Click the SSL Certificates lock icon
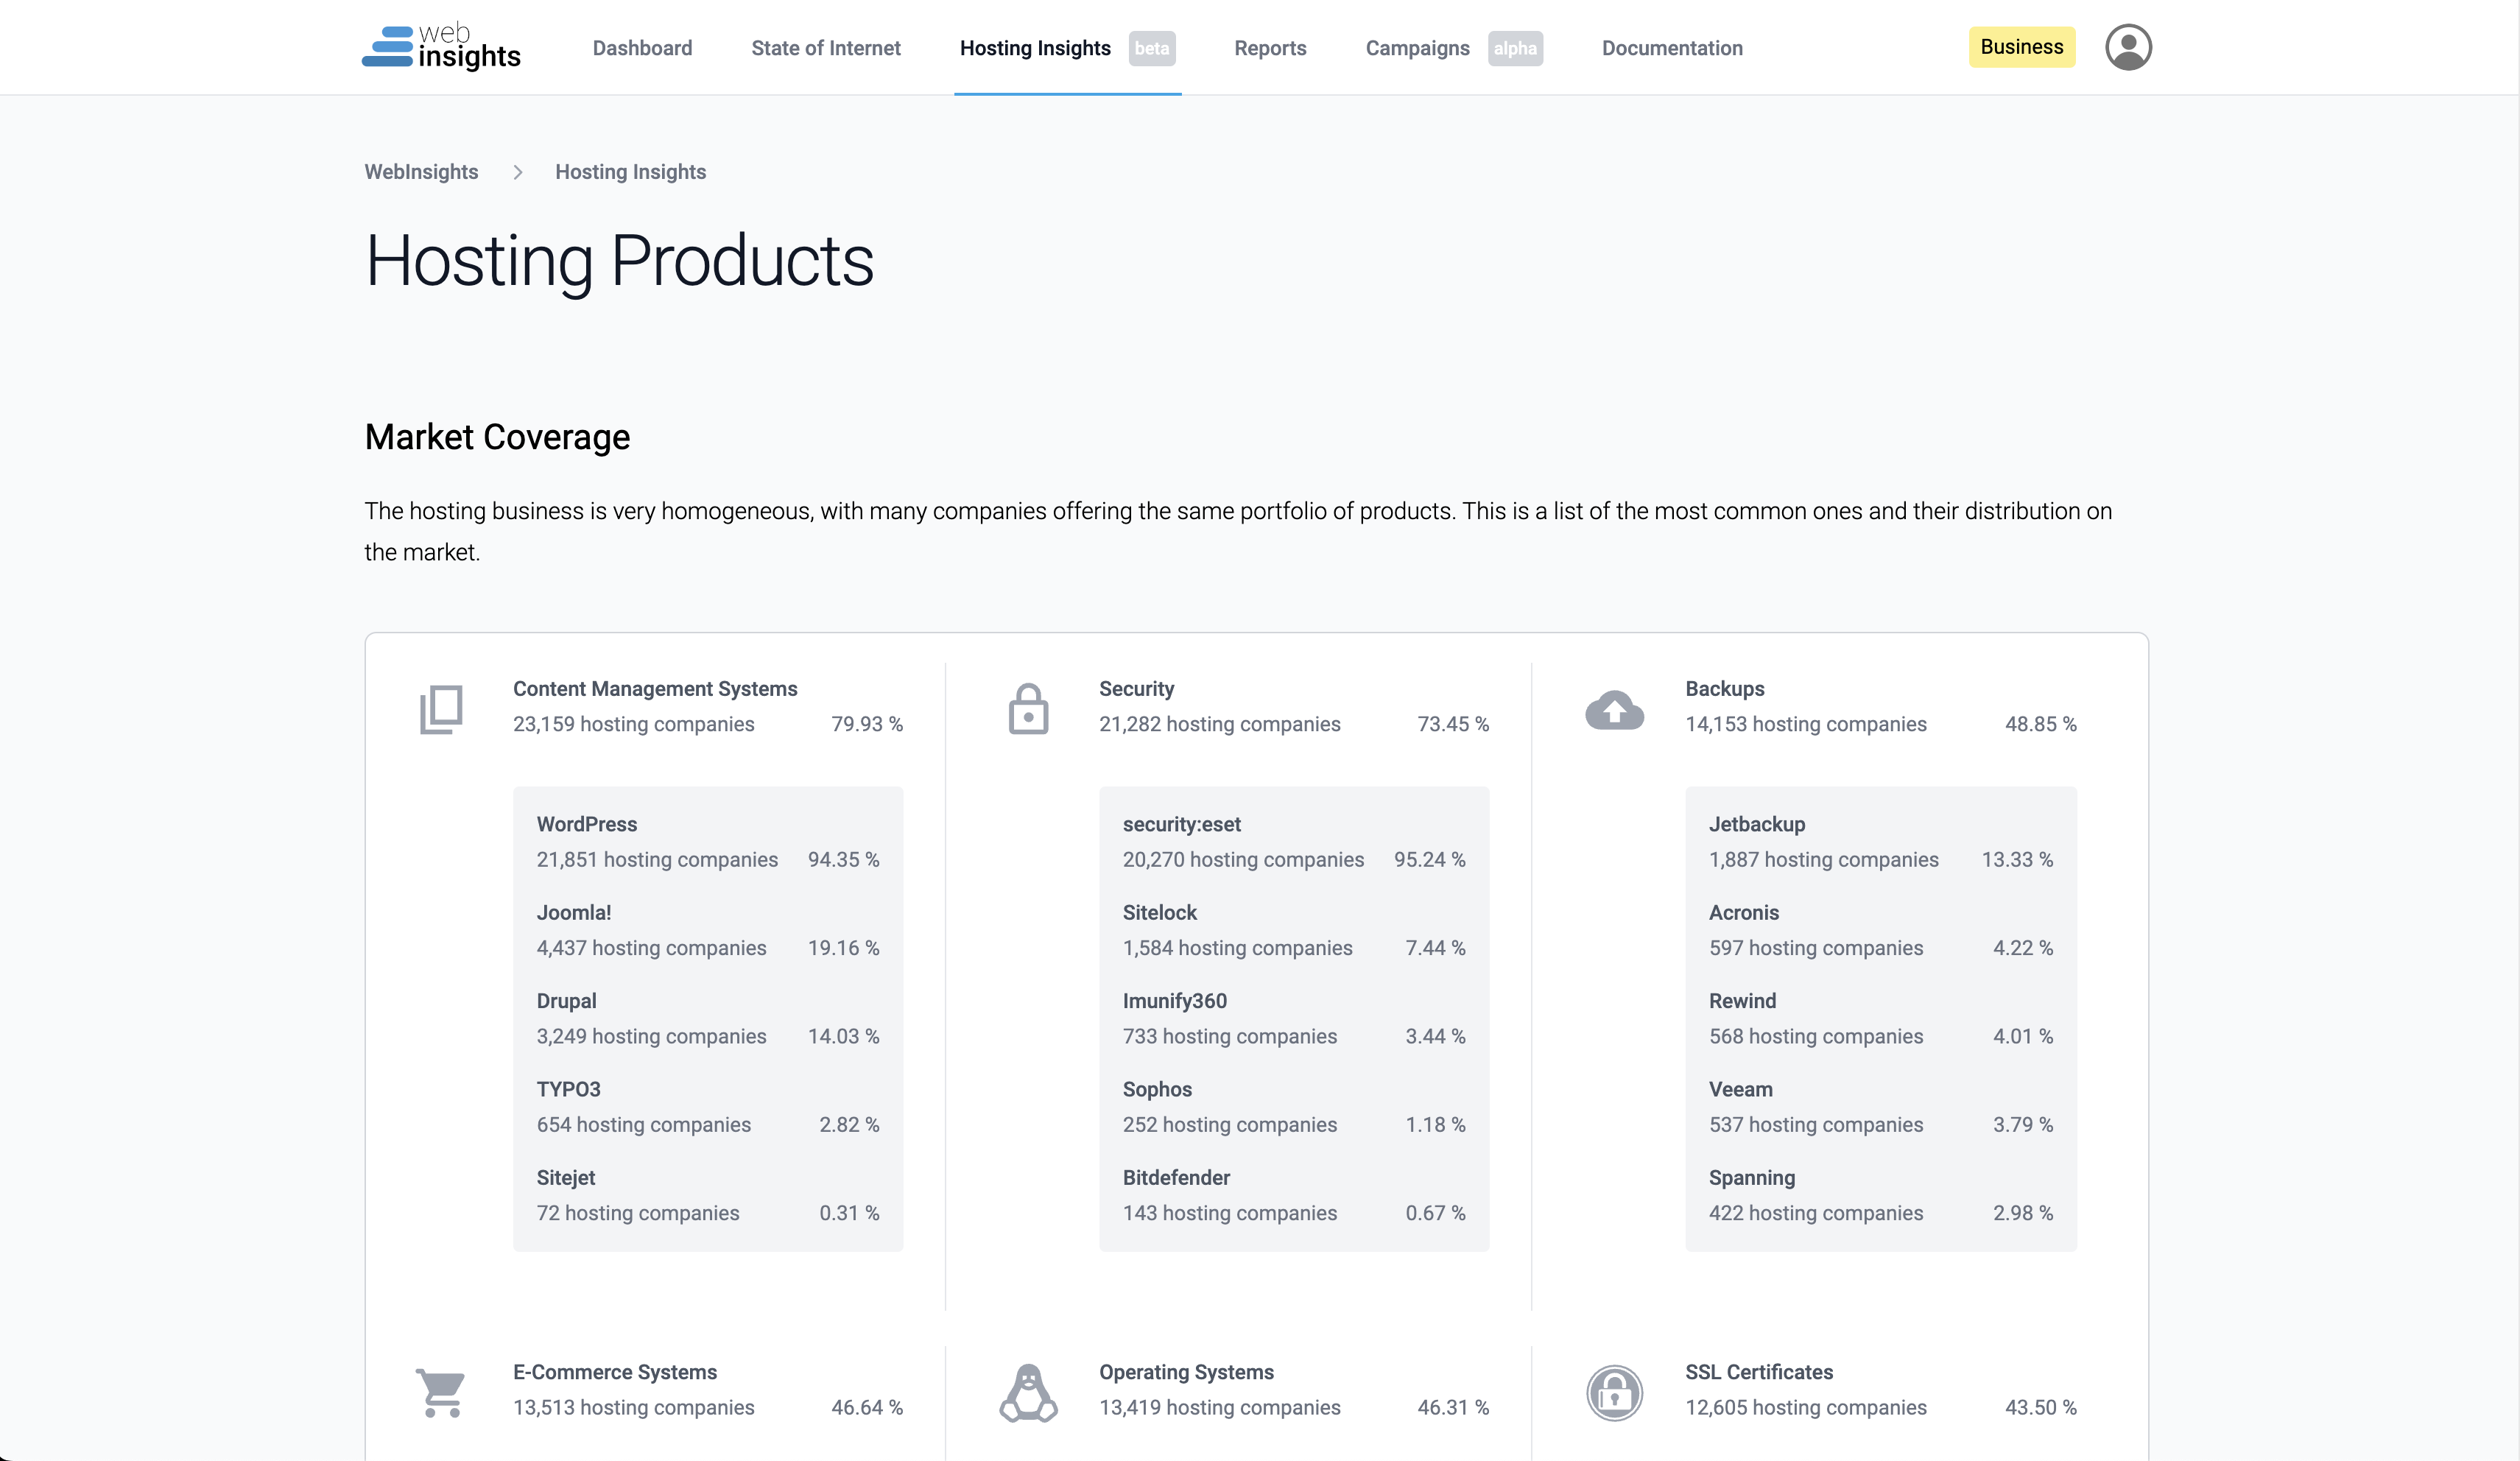 [1614, 1392]
